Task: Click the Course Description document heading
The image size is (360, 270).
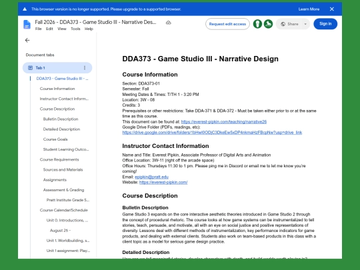Action: coord(150,195)
